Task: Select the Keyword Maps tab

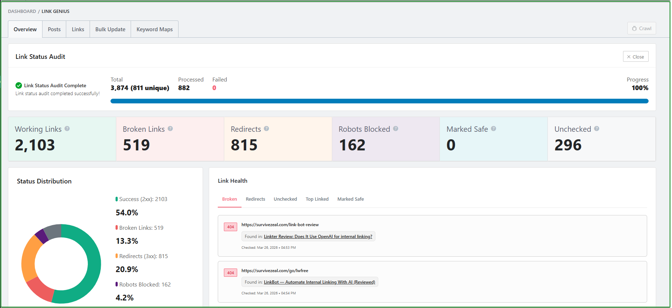Action: click(x=155, y=29)
